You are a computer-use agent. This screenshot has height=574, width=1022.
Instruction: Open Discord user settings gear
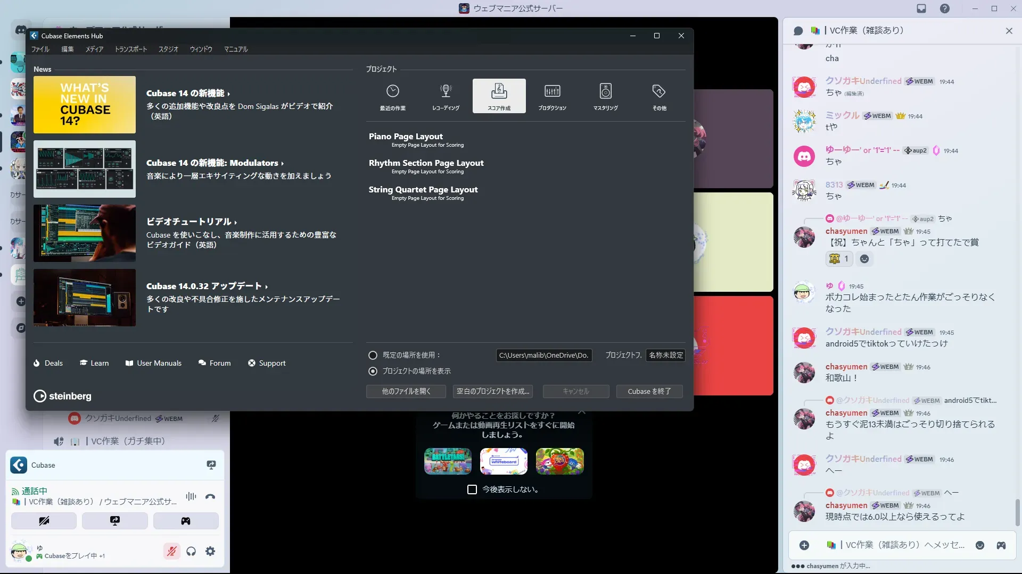210,551
